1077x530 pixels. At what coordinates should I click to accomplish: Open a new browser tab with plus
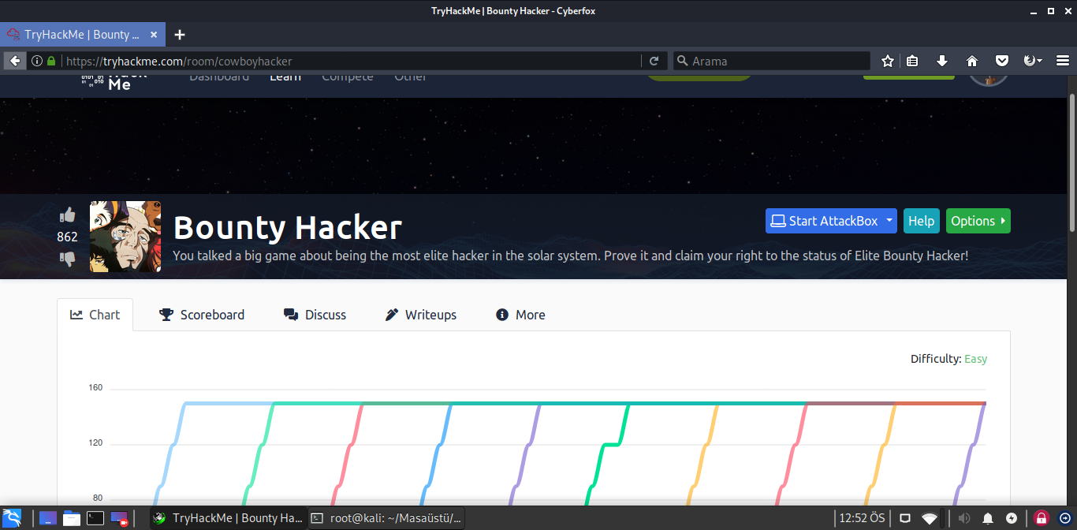[180, 35]
